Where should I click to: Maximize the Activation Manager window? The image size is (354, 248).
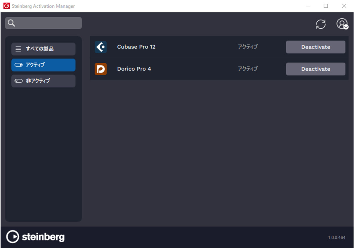pyautogui.click(x=326, y=6)
